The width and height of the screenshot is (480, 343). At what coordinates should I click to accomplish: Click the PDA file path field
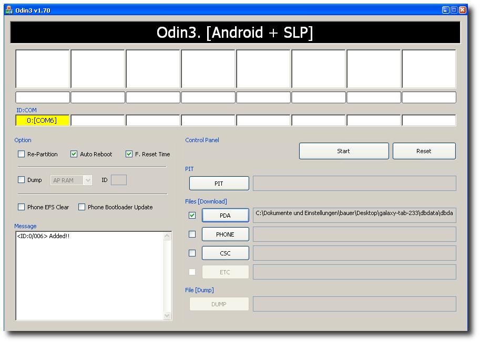point(354,216)
